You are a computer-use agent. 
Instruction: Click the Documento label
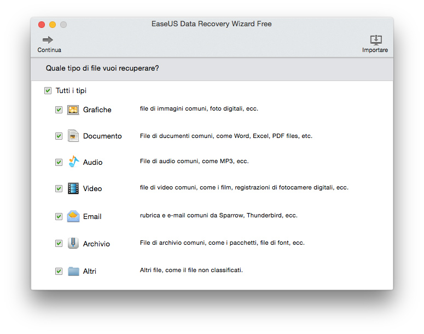(x=102, y=136)
